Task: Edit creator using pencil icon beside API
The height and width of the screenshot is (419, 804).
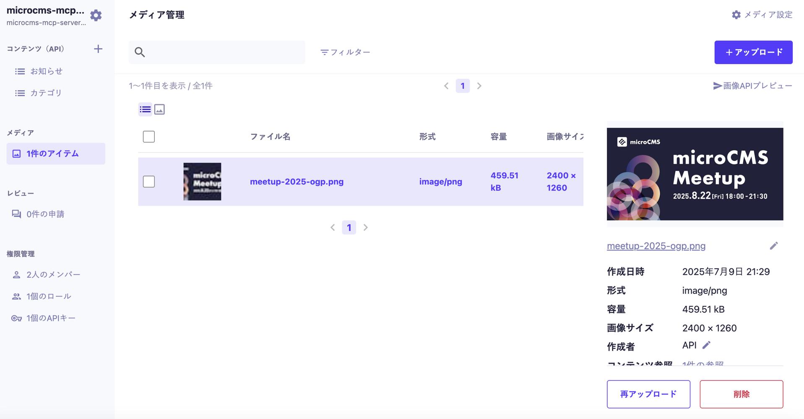Action: coord(707,345)
